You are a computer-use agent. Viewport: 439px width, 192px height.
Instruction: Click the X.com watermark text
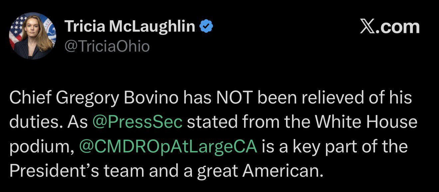(x=390, y=27)
